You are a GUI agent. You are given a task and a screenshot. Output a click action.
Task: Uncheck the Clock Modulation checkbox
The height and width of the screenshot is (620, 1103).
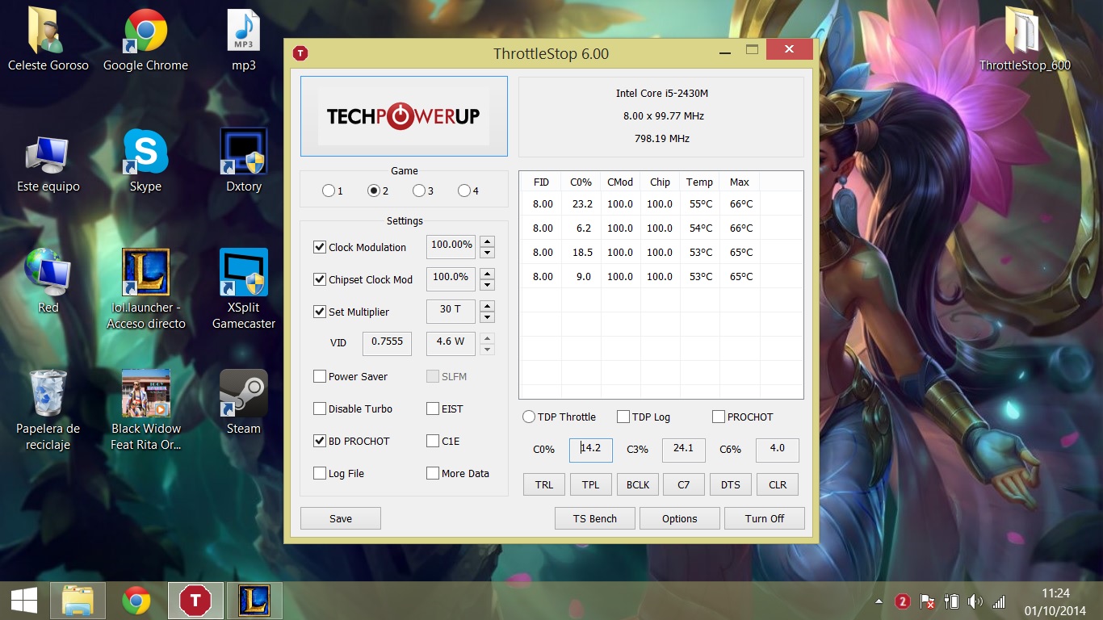pyautogui.click(x=320, y=247)
